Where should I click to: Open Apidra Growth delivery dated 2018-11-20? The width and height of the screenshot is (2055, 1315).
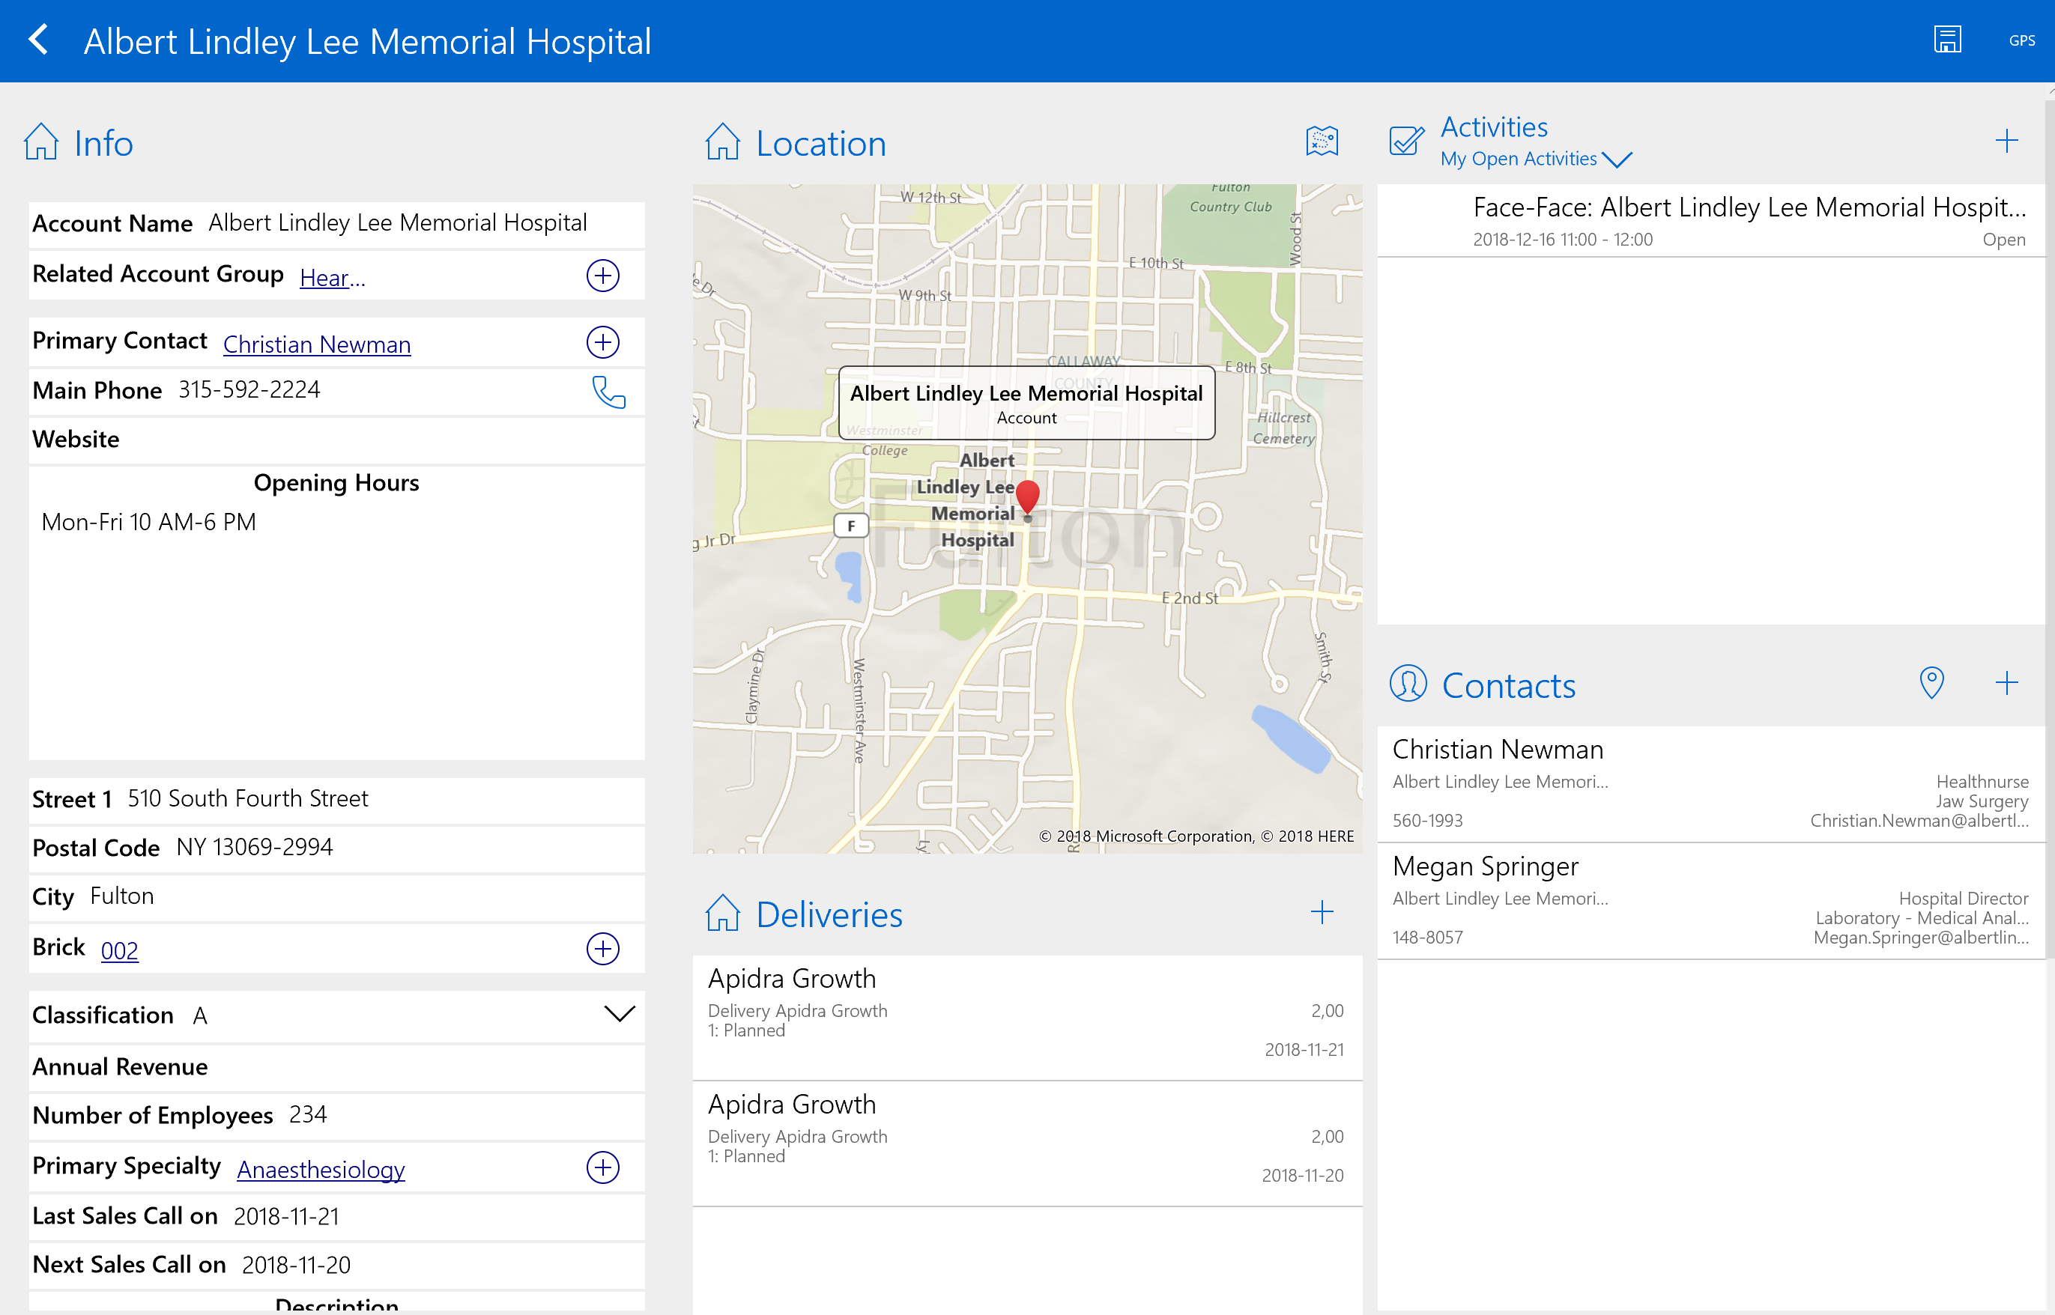click(1028, 1144)
